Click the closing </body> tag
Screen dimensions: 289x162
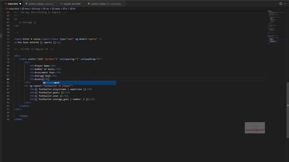click(x=23, y=116)
